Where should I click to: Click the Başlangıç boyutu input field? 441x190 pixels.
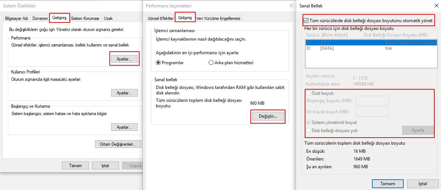point(372,101)
